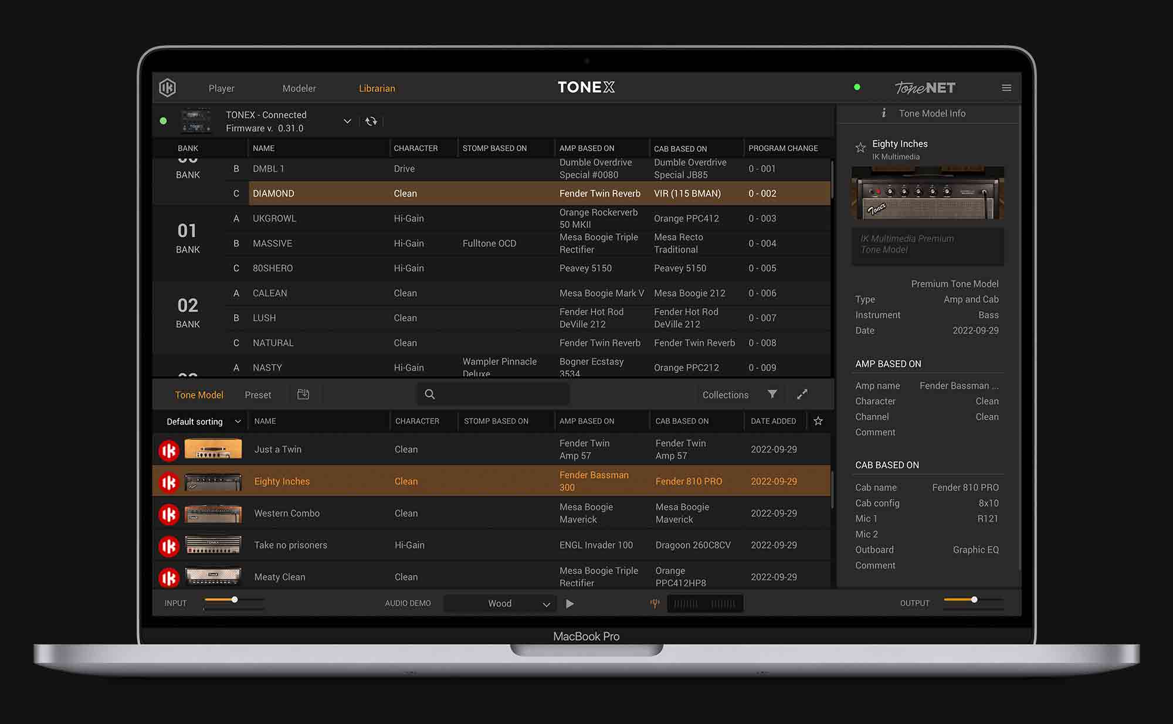Screen dimensions: 1173x724
Task: Click IK badge on Just a Twin row
Action: coord(169,450)
